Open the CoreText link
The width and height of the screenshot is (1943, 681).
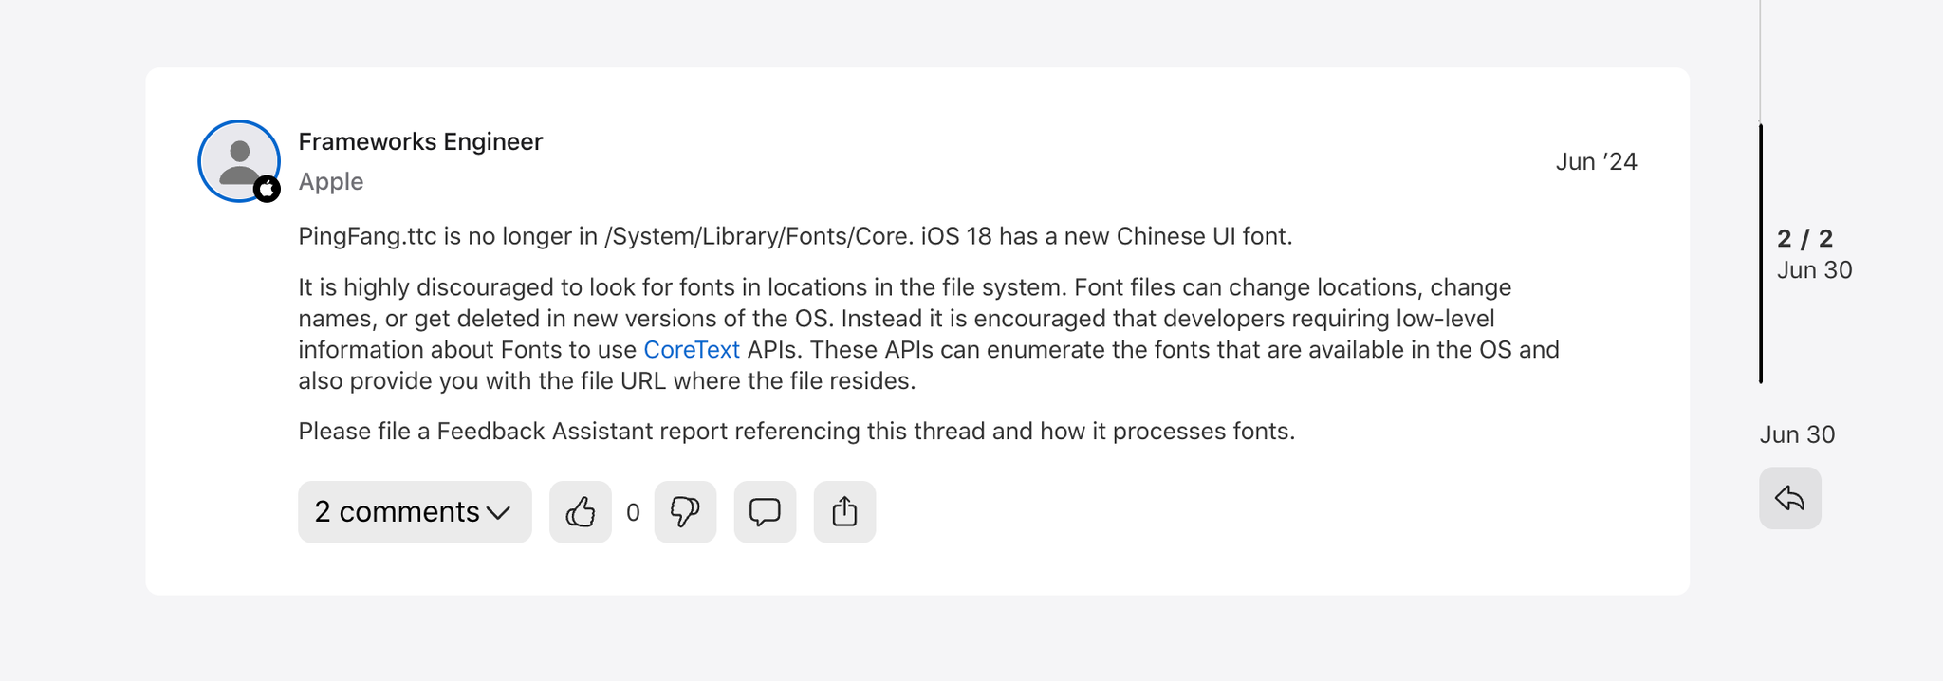(692, 350)
